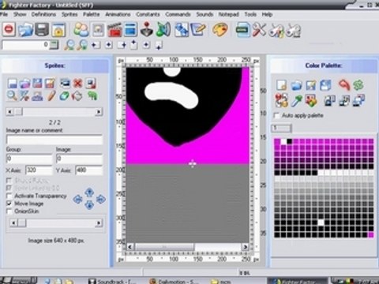Click OnionSkin scrollbar right arrow
The image size is (379, 284).
(99, 223)
